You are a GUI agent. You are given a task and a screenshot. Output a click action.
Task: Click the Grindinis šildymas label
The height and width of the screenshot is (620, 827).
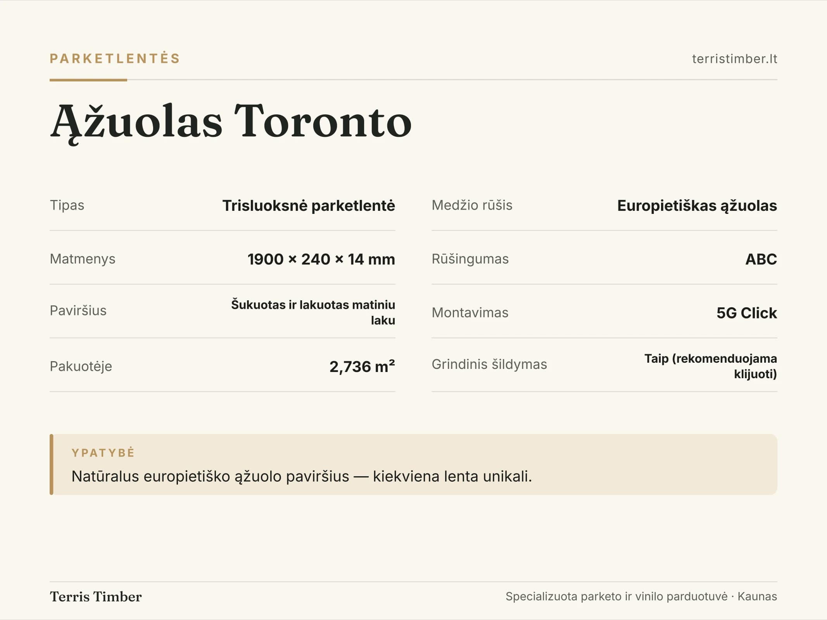pyautogui.click(x=489, y=365)
